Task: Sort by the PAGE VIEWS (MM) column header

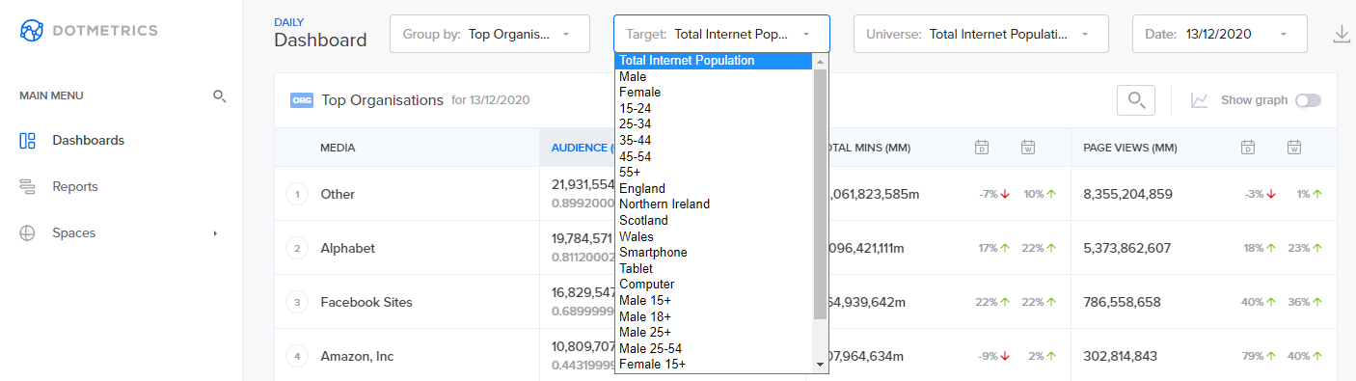Action: [1130, 148]
